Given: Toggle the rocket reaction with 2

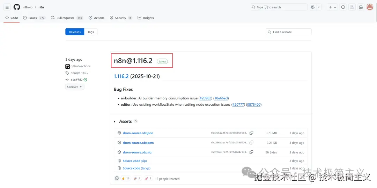Looking at the screenshot, I should [x=149, y=178].
